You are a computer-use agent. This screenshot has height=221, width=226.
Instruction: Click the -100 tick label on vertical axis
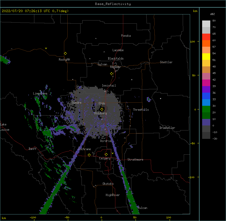pos(192,177)
